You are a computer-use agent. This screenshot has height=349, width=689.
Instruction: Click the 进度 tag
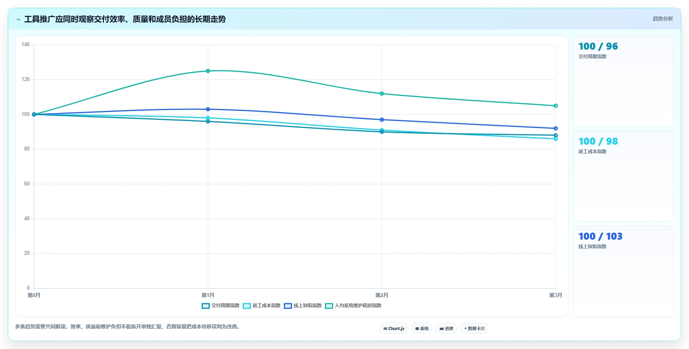tap(446, 328)
